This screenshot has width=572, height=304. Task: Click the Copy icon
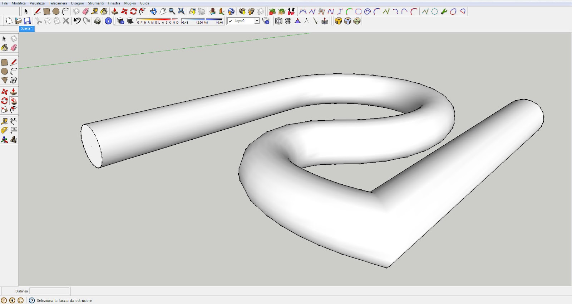pyautogui.click(x=48, y=21)
